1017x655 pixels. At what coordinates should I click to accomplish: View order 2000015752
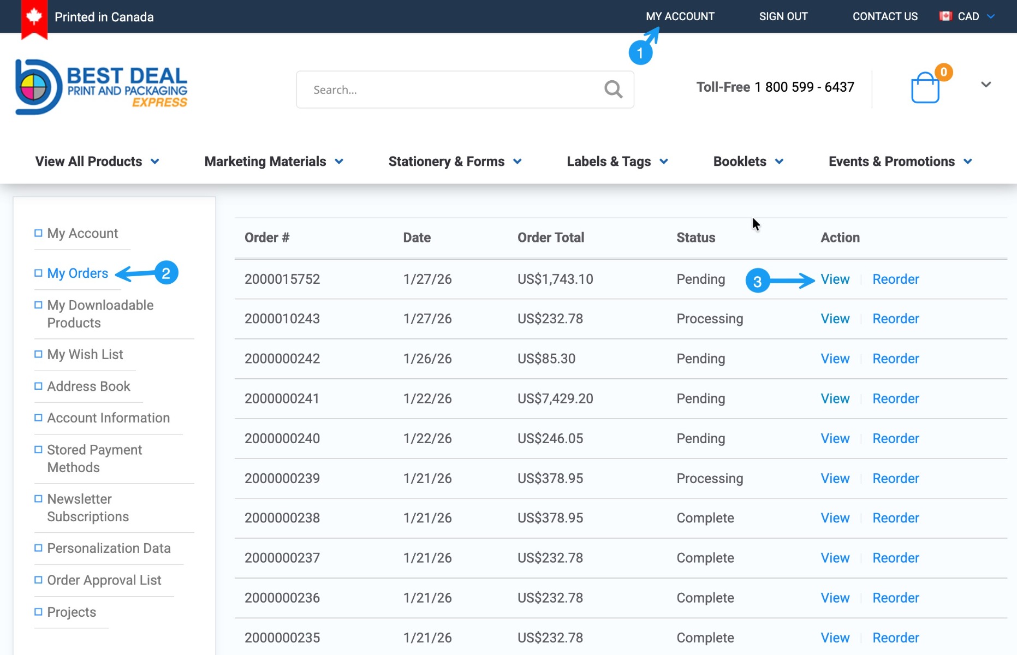pos(835,279)
